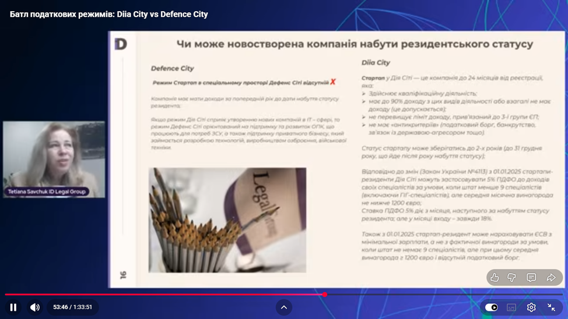Open the player settings gear
The height and width of the screenshot is (319, 568).
click(531, 307)
